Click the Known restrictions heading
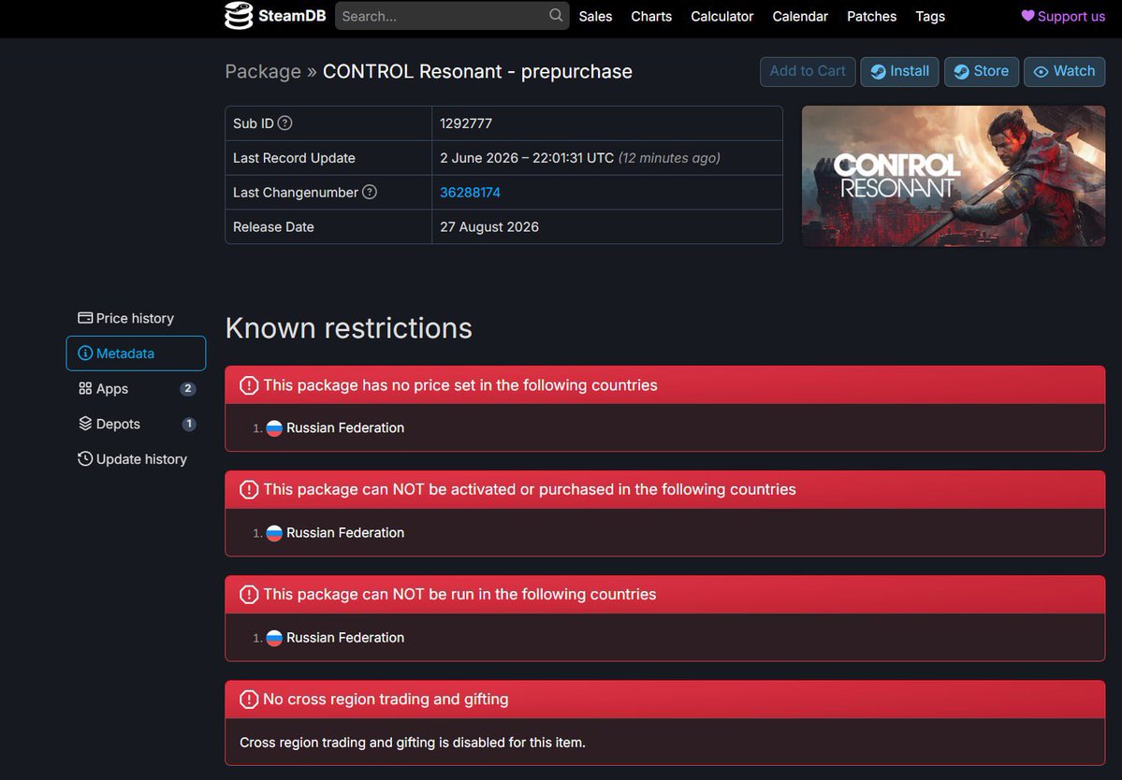This screenshot has height=780, width=1122. coord(348,328)
